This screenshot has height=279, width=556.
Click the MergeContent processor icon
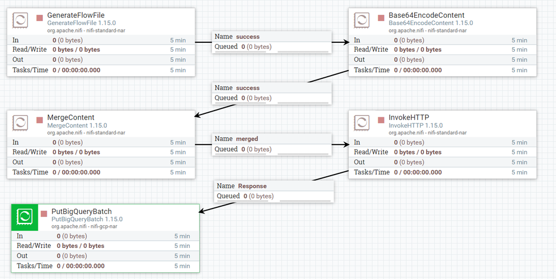20,122
